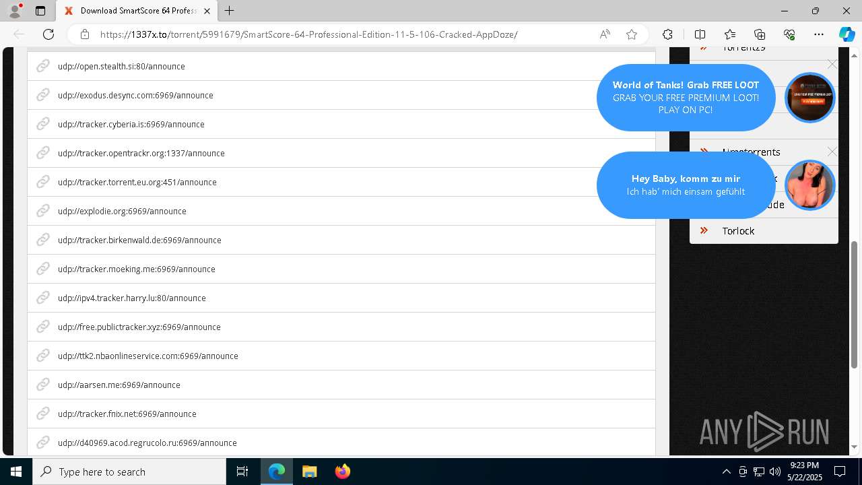This screenshot has height=485, width=862.
Task: Click the taskbar search box
Action: click(129, 472)
